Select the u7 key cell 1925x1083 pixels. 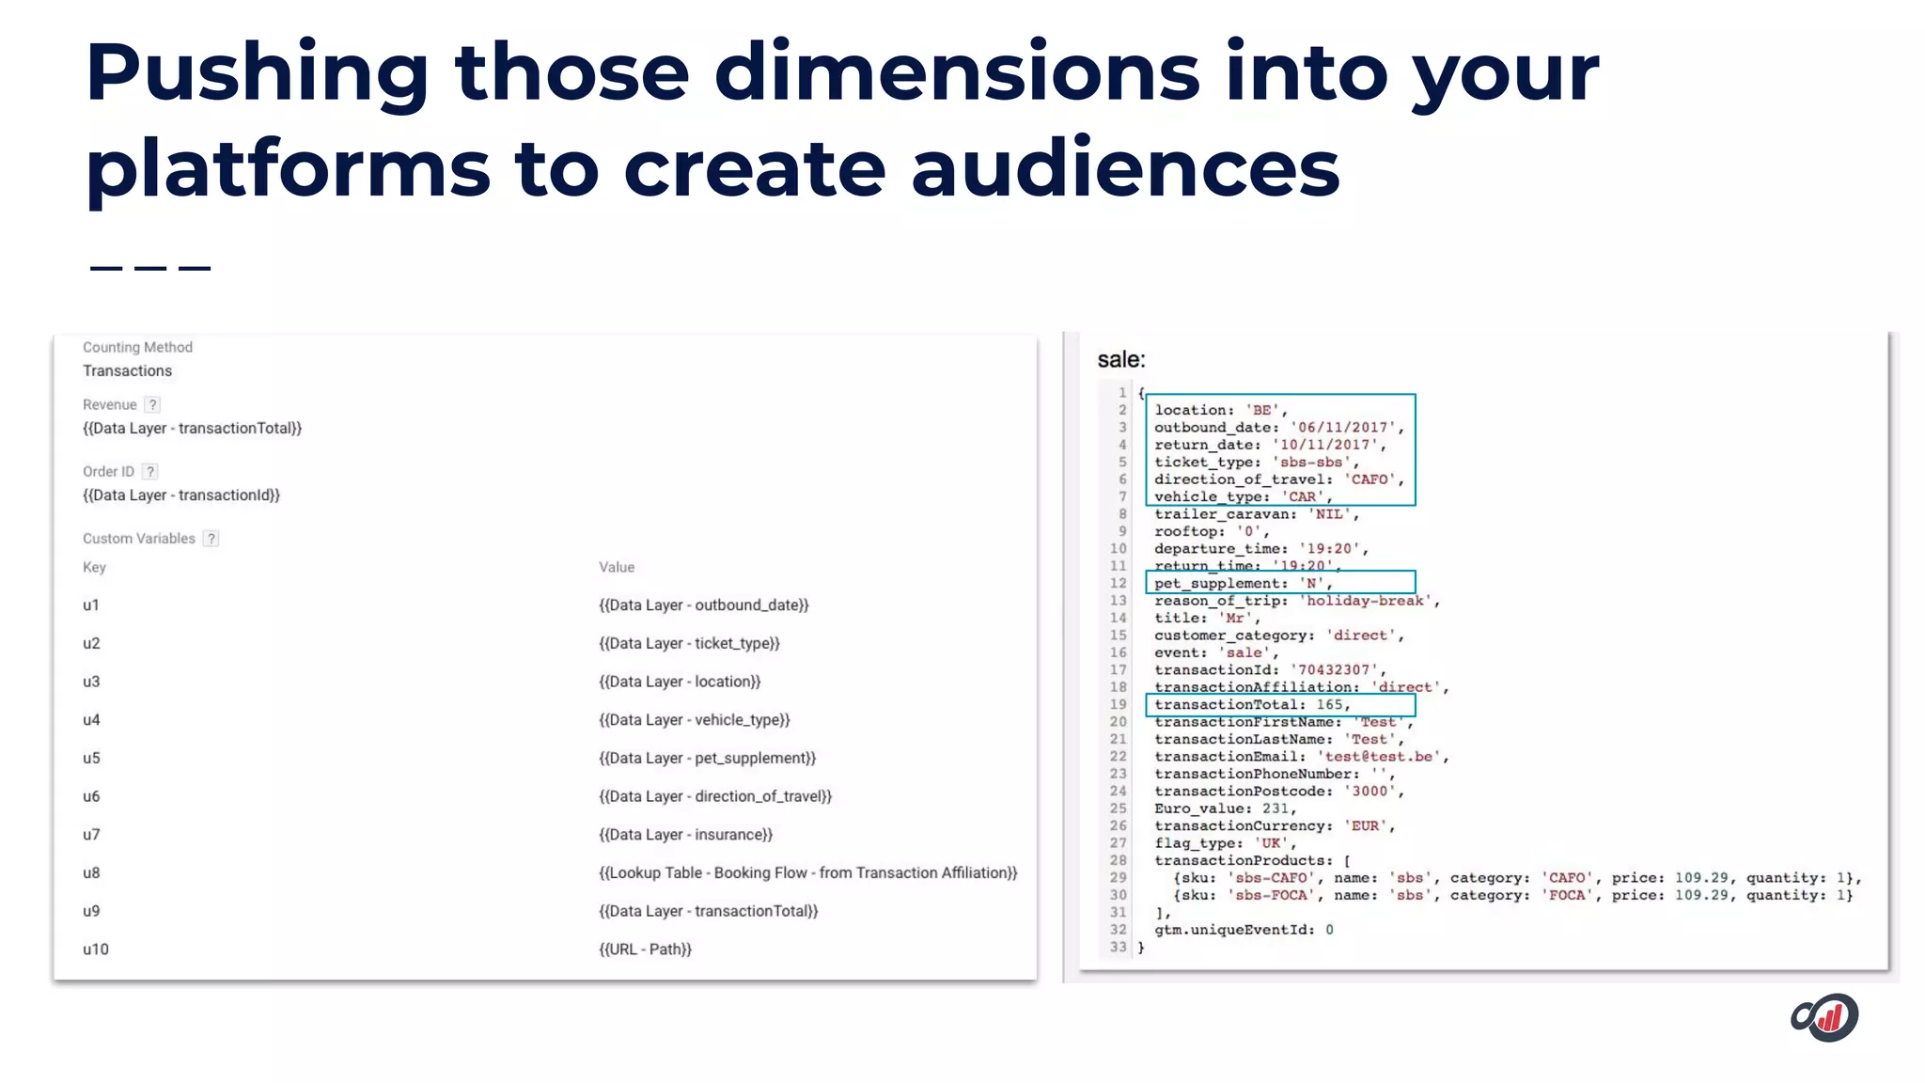click(x=91, y=835)
